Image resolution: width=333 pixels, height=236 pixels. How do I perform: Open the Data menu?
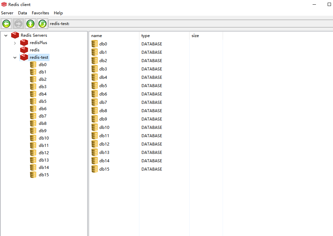pyautogui.click(x=22, y=13)
